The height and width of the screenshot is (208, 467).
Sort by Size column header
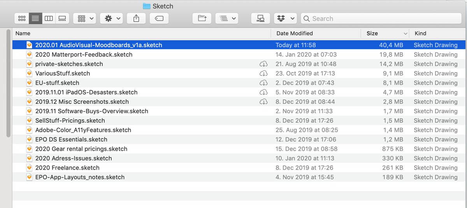pyautogui.click(x=372, y=33)
